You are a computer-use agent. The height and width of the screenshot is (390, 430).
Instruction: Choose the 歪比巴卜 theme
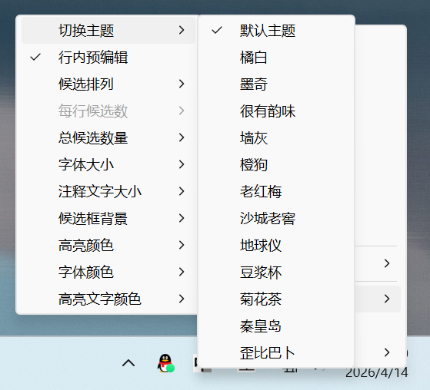[276, 352]
